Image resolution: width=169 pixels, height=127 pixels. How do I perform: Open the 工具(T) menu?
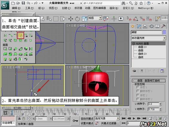30,8
